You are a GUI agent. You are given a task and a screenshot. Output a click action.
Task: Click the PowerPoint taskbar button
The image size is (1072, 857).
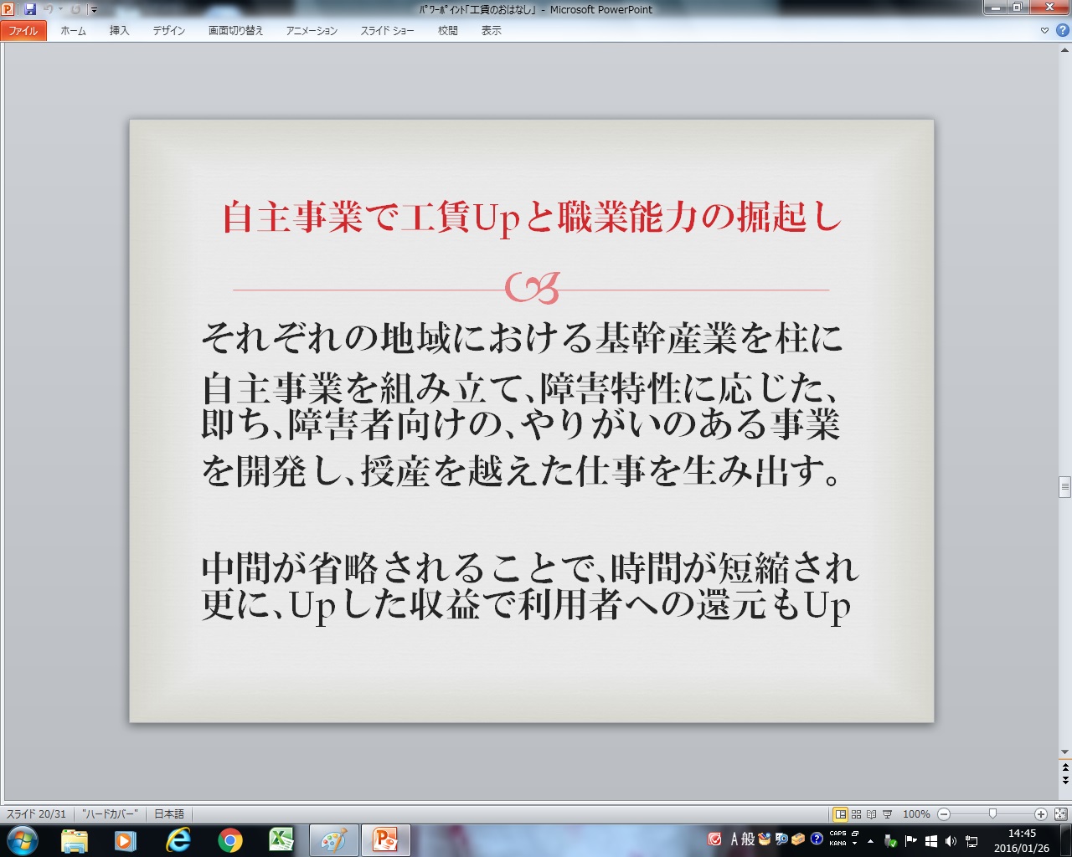tap(385, 840)
